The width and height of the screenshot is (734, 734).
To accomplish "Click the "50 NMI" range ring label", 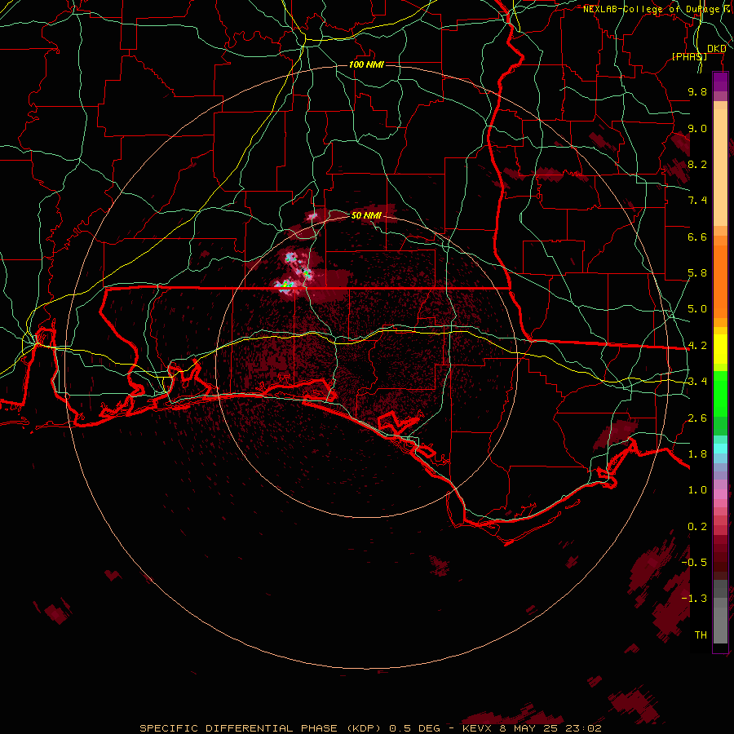I will (366, 215).
